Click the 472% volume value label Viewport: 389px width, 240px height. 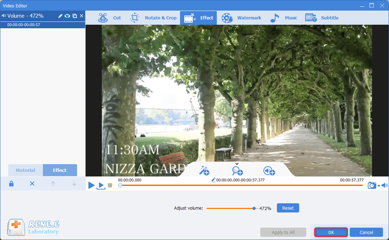point(265,208)
